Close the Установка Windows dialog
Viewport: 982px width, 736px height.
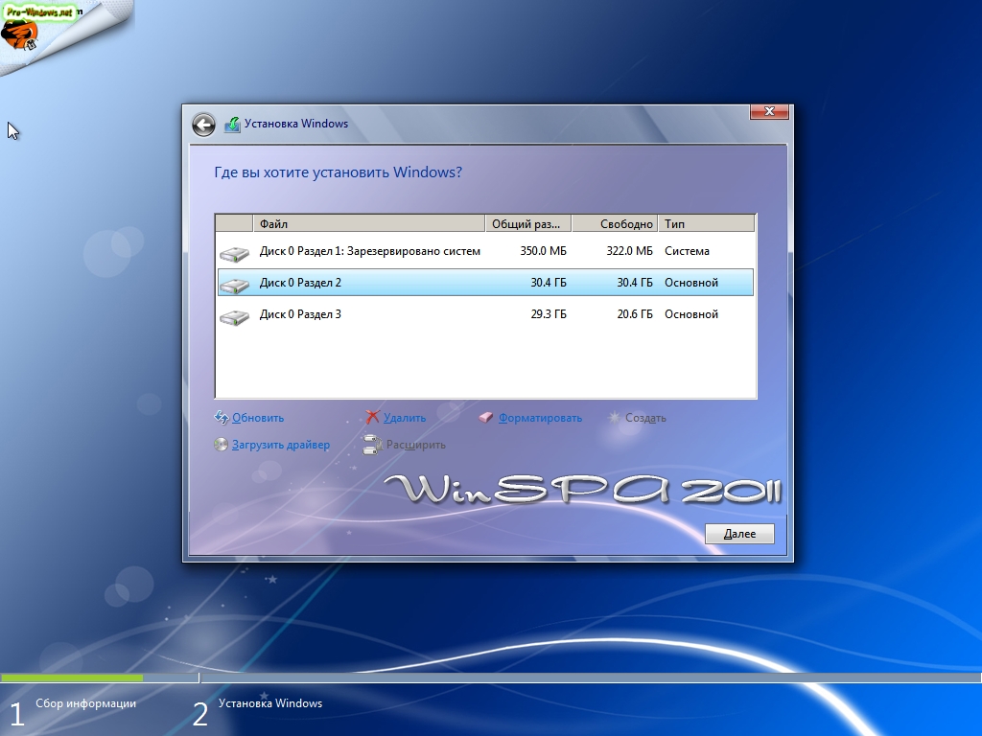click(x=769, y=111)
